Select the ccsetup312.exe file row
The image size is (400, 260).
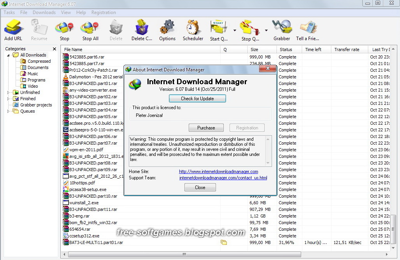click(226, 236)
